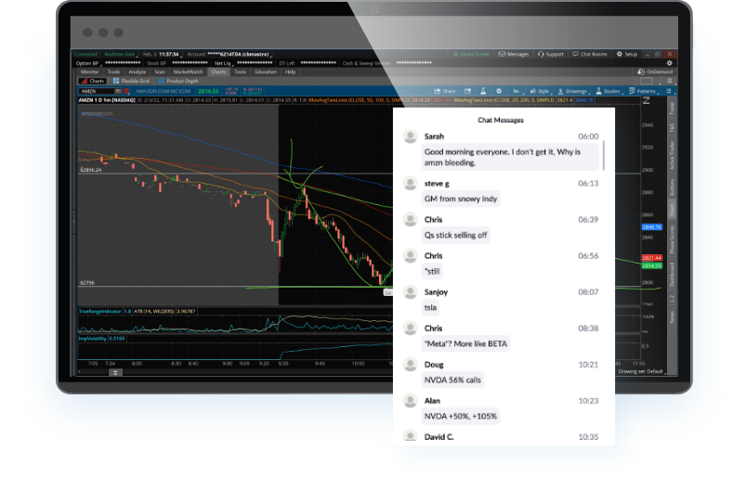
Task: Click the time axis expand button
Action: pos(115,373)
